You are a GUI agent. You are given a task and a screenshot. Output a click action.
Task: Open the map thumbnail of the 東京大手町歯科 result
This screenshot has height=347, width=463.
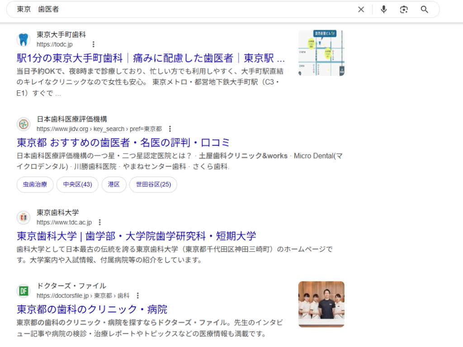click(321, 53)
